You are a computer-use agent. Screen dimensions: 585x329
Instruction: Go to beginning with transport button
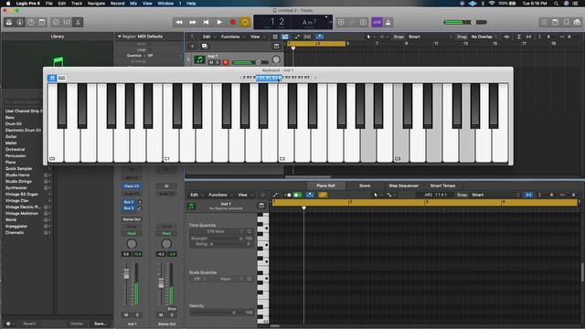coord(206,22)
